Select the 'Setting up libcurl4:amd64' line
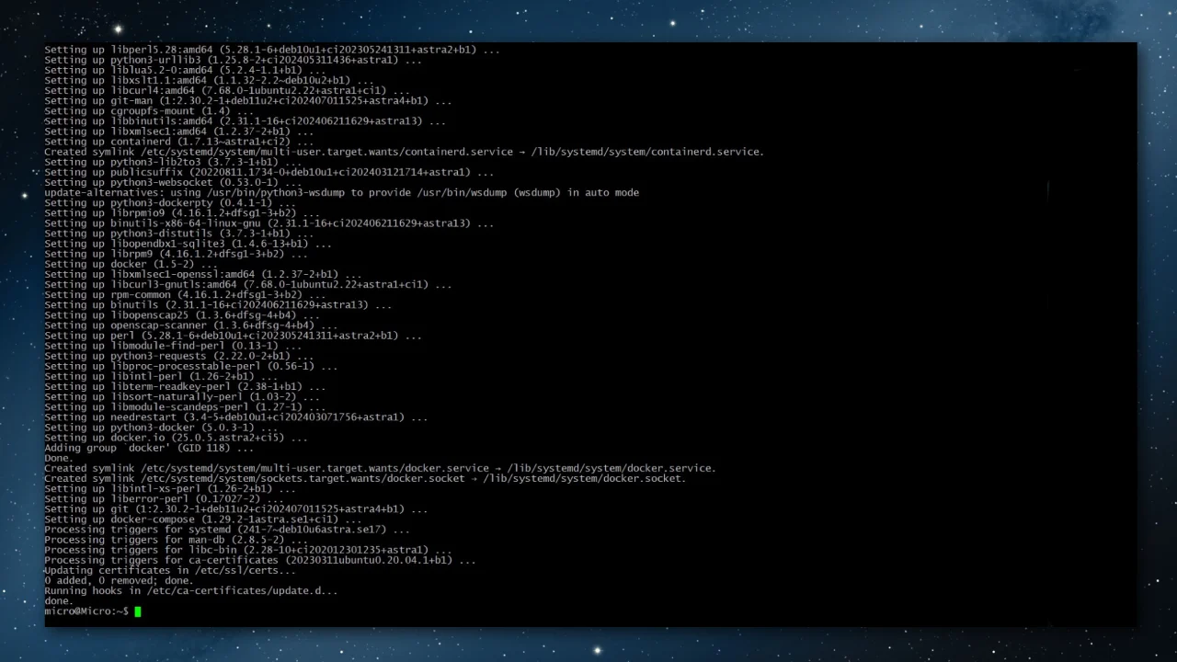Screen dimensions: 1177x662 227,90
